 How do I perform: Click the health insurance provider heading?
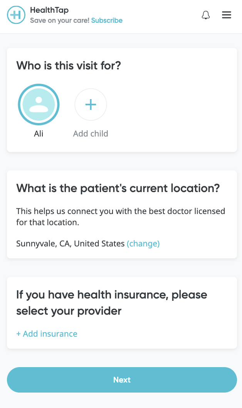point(112,303)
